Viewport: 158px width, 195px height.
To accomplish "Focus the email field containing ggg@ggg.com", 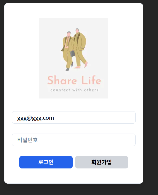I will coord(74,117).
